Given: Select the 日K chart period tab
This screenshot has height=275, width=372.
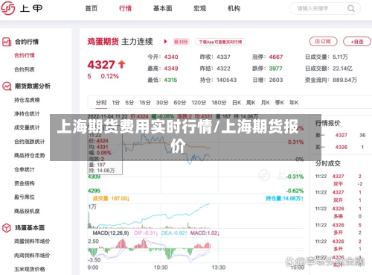Looking at the screenshot, I should pos(237,102).
